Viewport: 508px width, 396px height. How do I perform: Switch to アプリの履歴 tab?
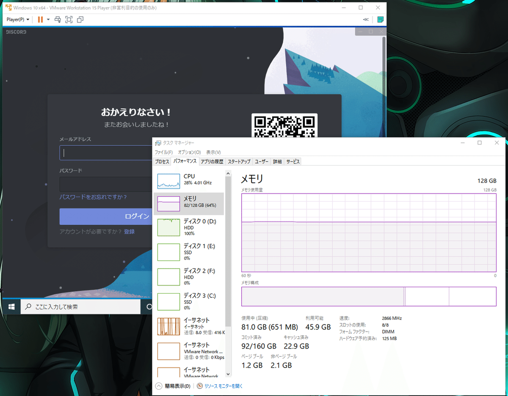(x=212, y=161)
